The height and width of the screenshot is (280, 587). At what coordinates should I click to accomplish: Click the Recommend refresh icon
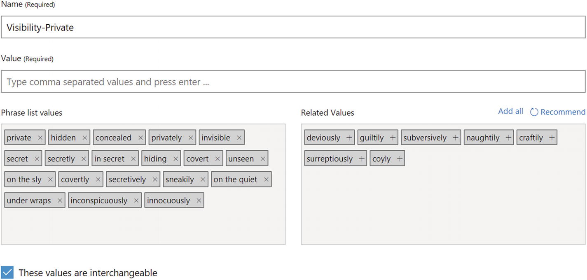click(x=534, y=112)
